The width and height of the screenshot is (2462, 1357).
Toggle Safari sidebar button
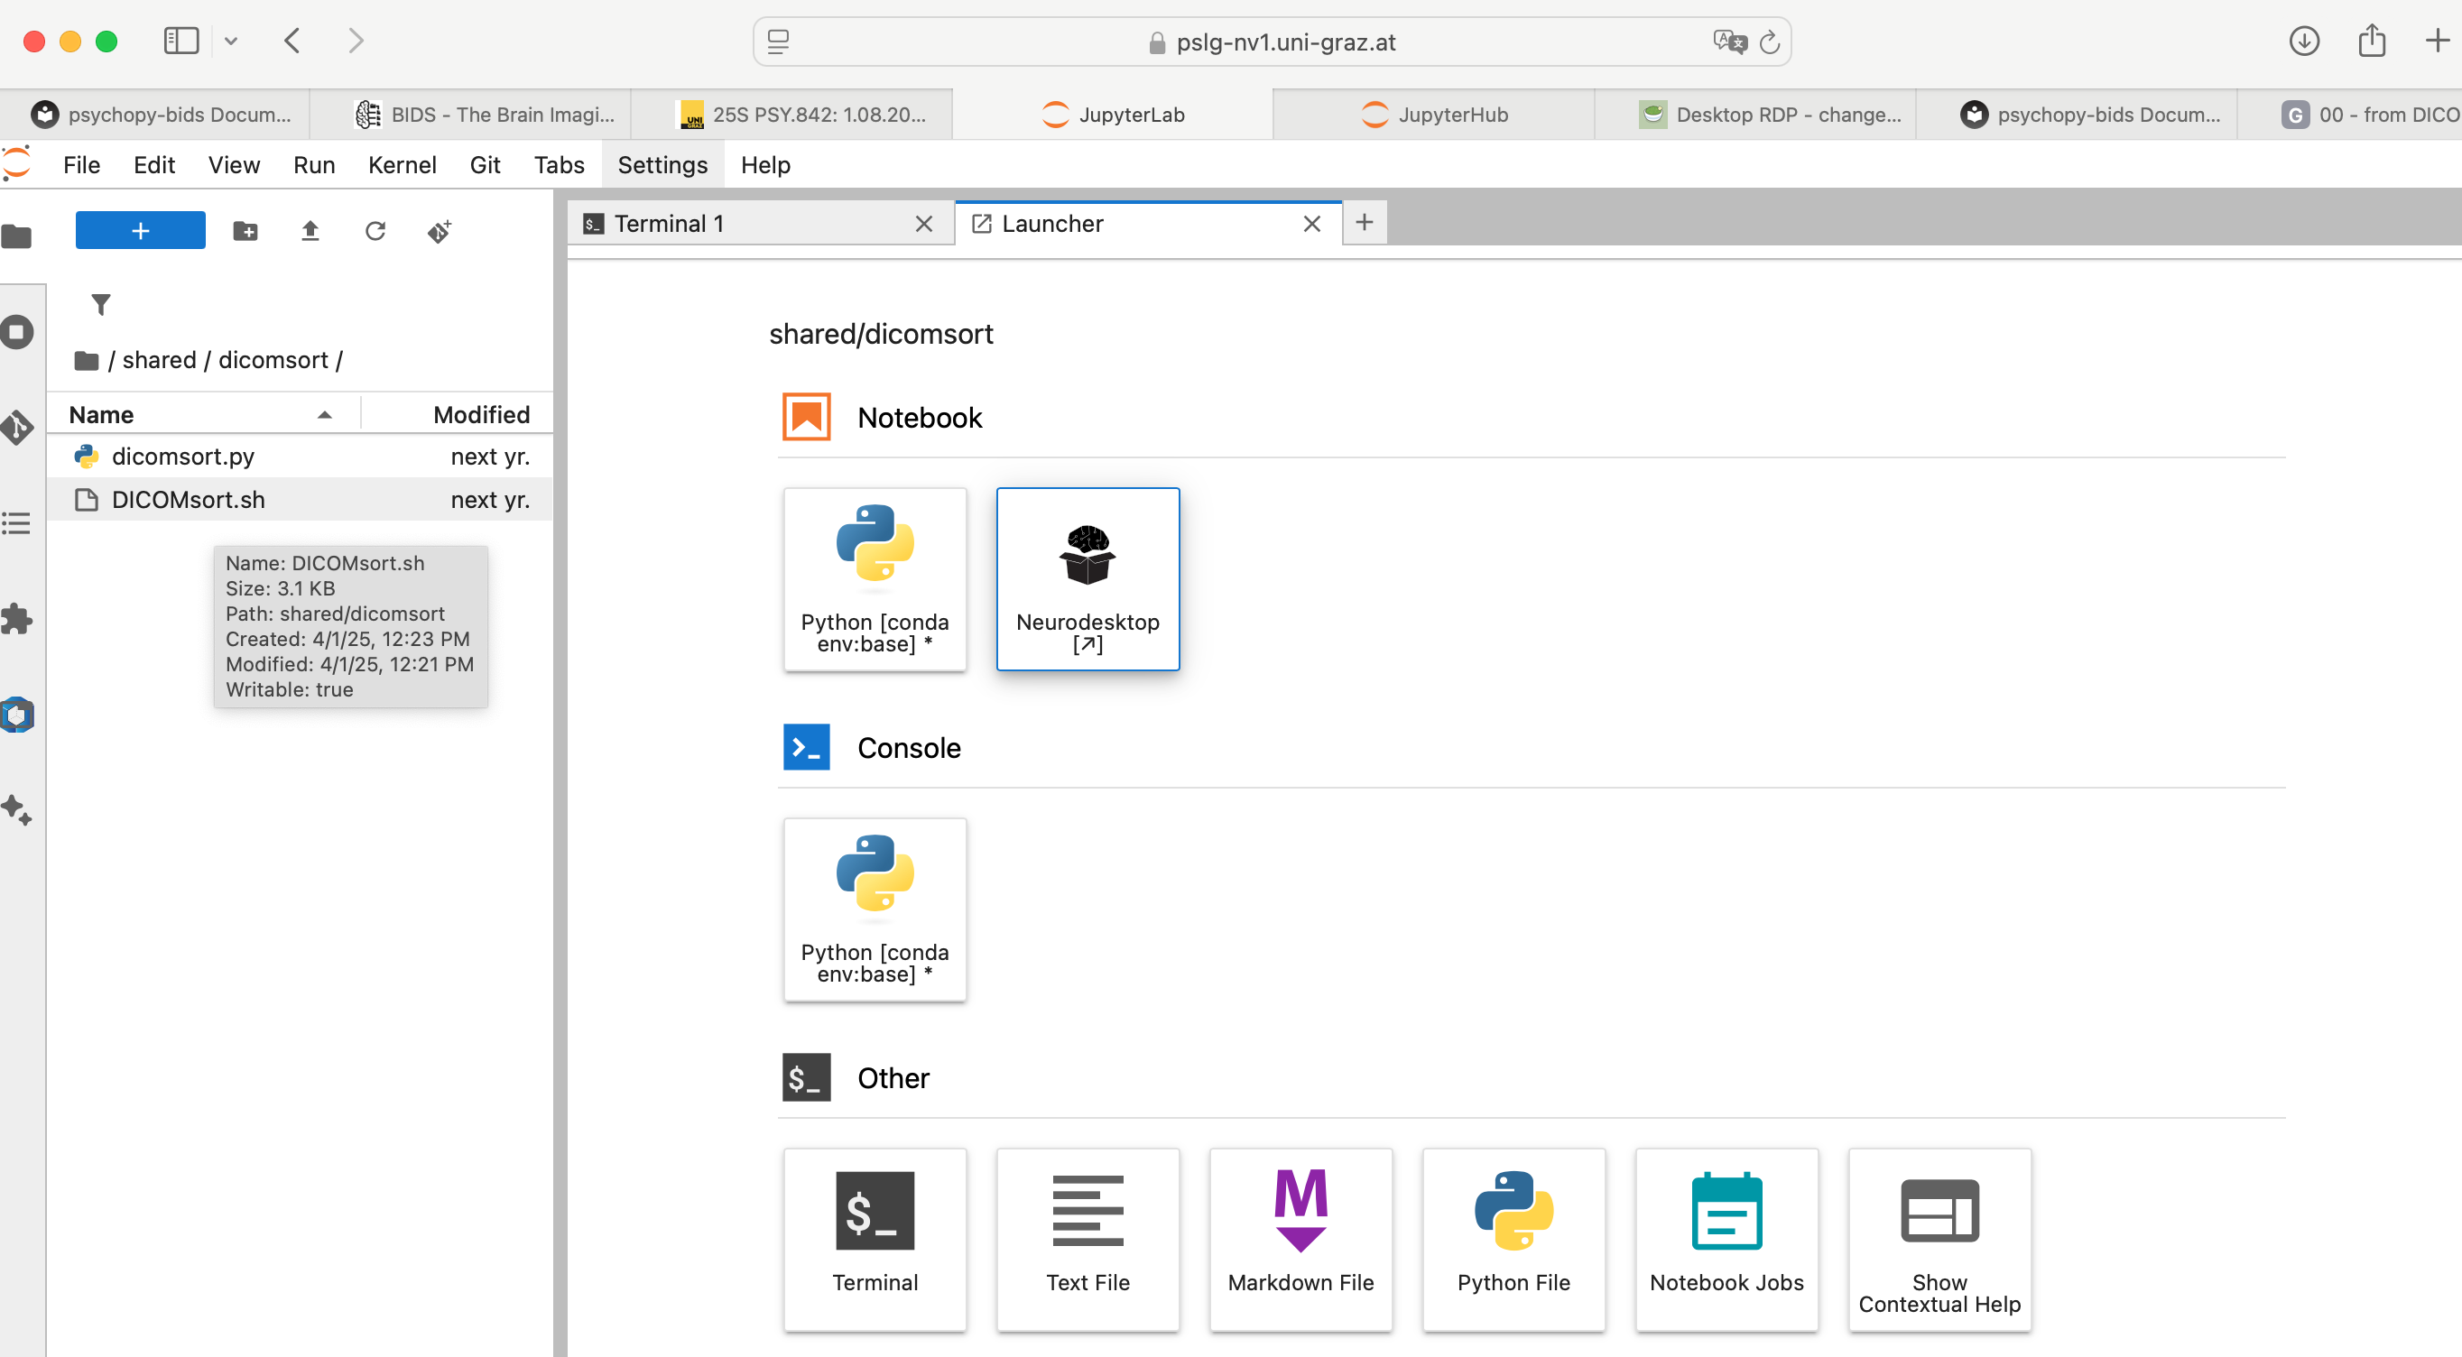(180, 42)
